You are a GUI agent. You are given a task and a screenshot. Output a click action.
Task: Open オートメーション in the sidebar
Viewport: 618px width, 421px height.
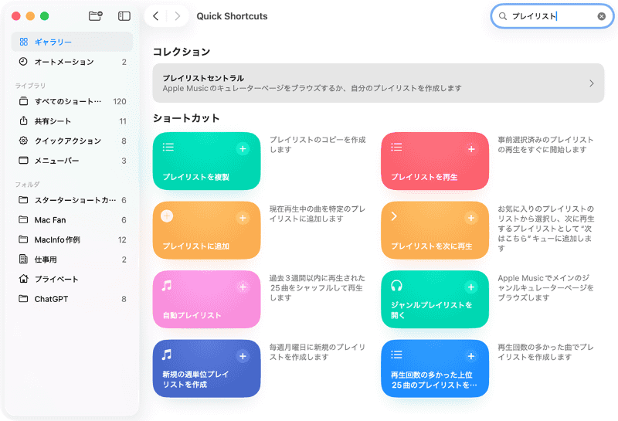coord(72,62)
